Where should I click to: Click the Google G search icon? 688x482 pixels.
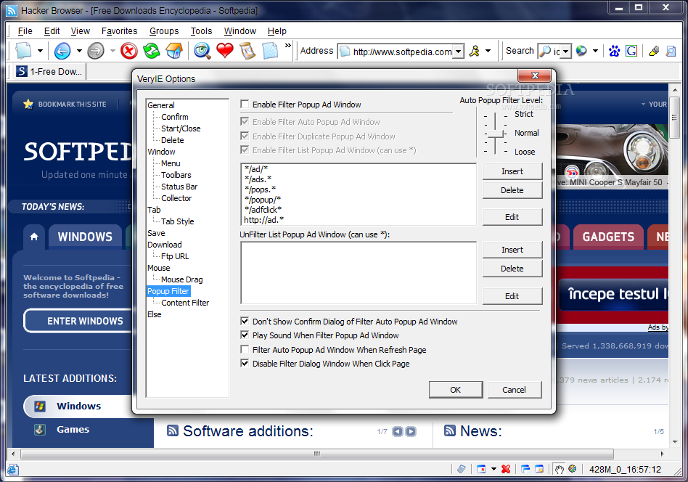[x=631, y=52]
